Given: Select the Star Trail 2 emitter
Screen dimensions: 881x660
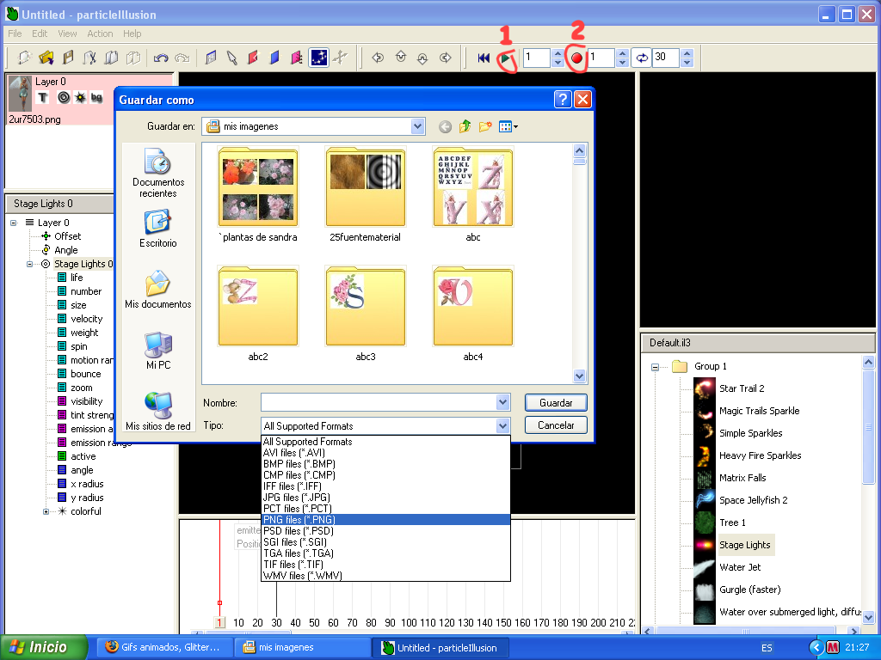Looking at the screenshot, I should click(742, 388).
